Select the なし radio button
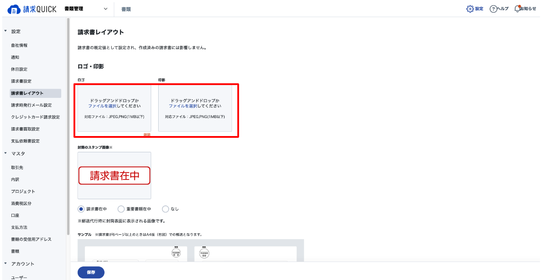541x280 pixels. [165, 209]
